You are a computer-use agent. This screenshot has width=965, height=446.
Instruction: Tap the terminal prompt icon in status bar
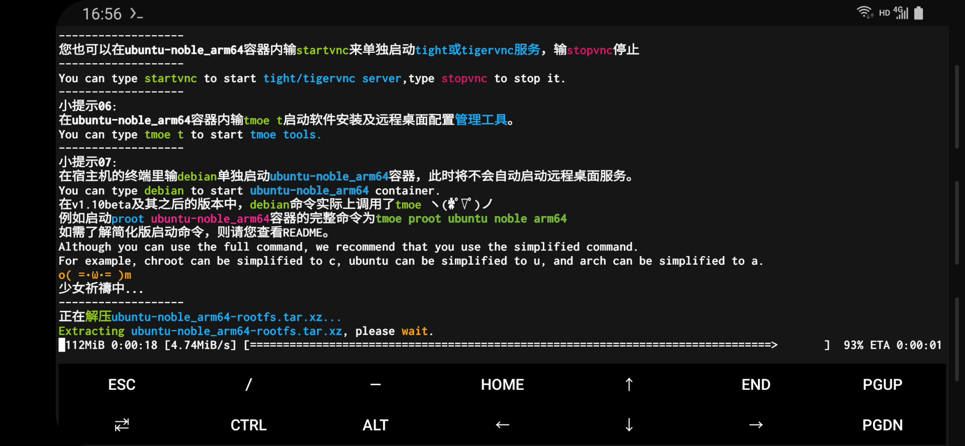tap(136, 14)
